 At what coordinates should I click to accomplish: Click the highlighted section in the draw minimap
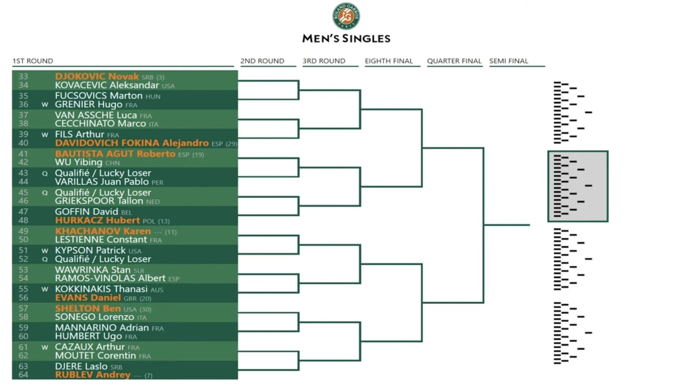tap(578, 186)
